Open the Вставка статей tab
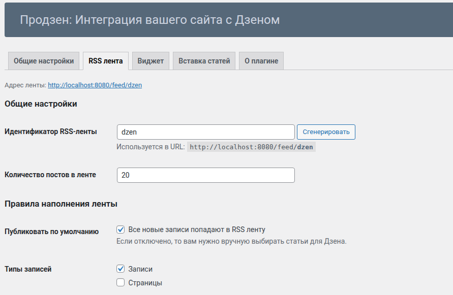The width and height of the screenshot is (453, 295). click(203, 60)
